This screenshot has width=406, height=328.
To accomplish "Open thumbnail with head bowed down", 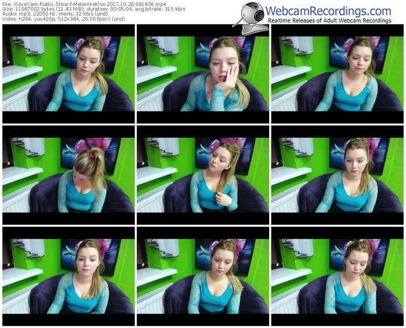I will [68, 175].
